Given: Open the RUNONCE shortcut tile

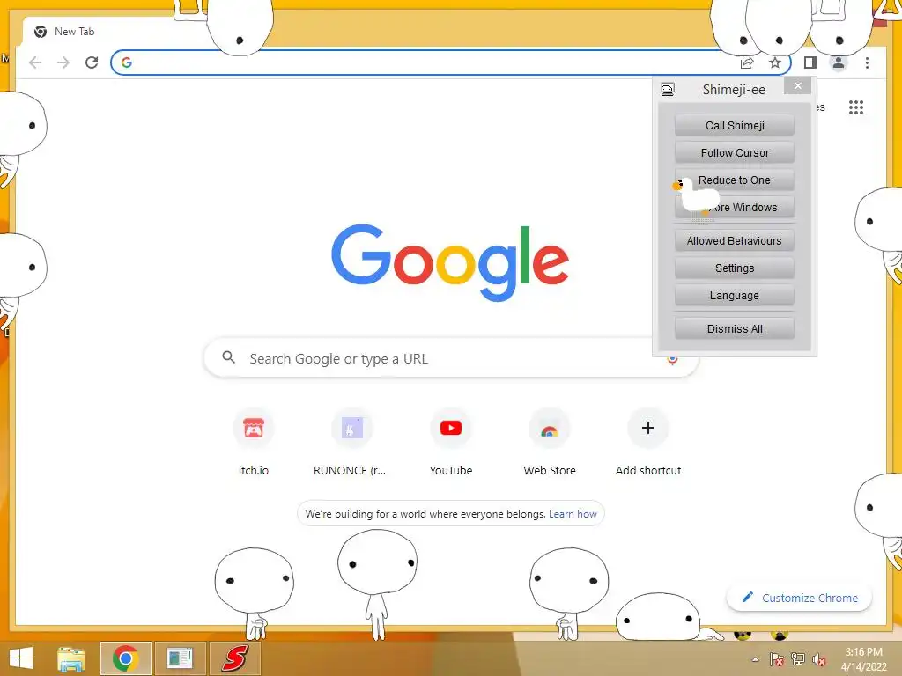Looking at the screenshot, I should (352, 428).
